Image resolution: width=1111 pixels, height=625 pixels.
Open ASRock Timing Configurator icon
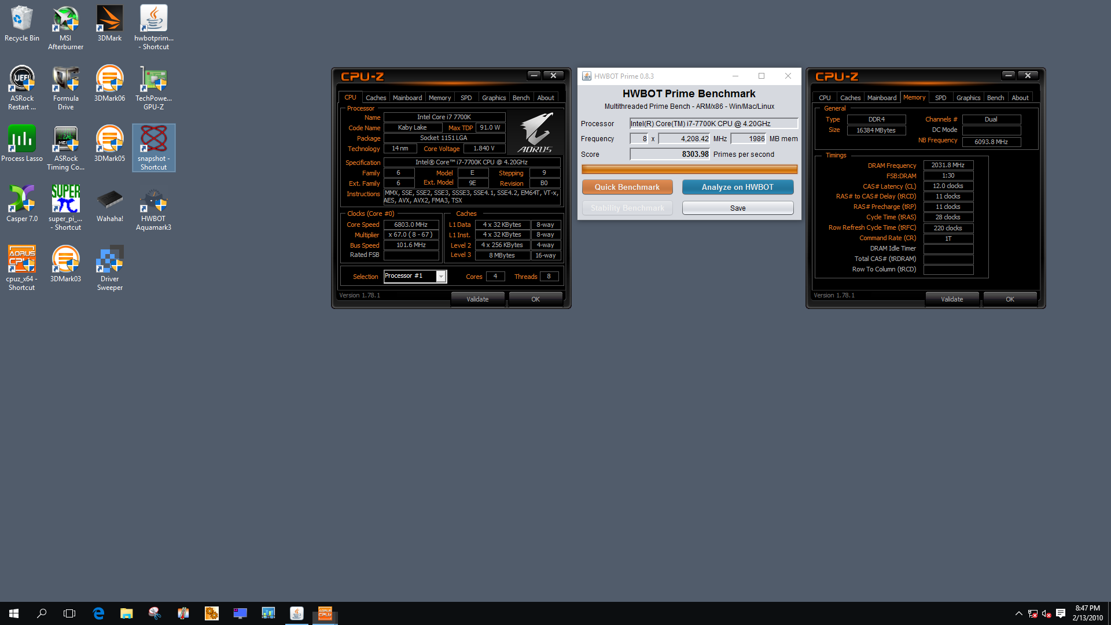(x=65, y=148)
